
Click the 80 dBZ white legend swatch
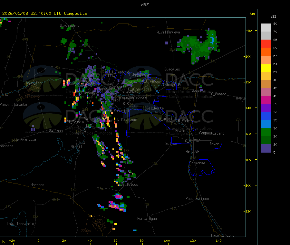pyautogui.click(x=266, y=28)
